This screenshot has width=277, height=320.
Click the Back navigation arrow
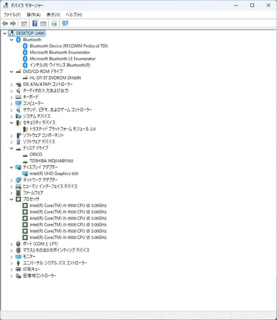pyautogui.click(x=5, y=23)
